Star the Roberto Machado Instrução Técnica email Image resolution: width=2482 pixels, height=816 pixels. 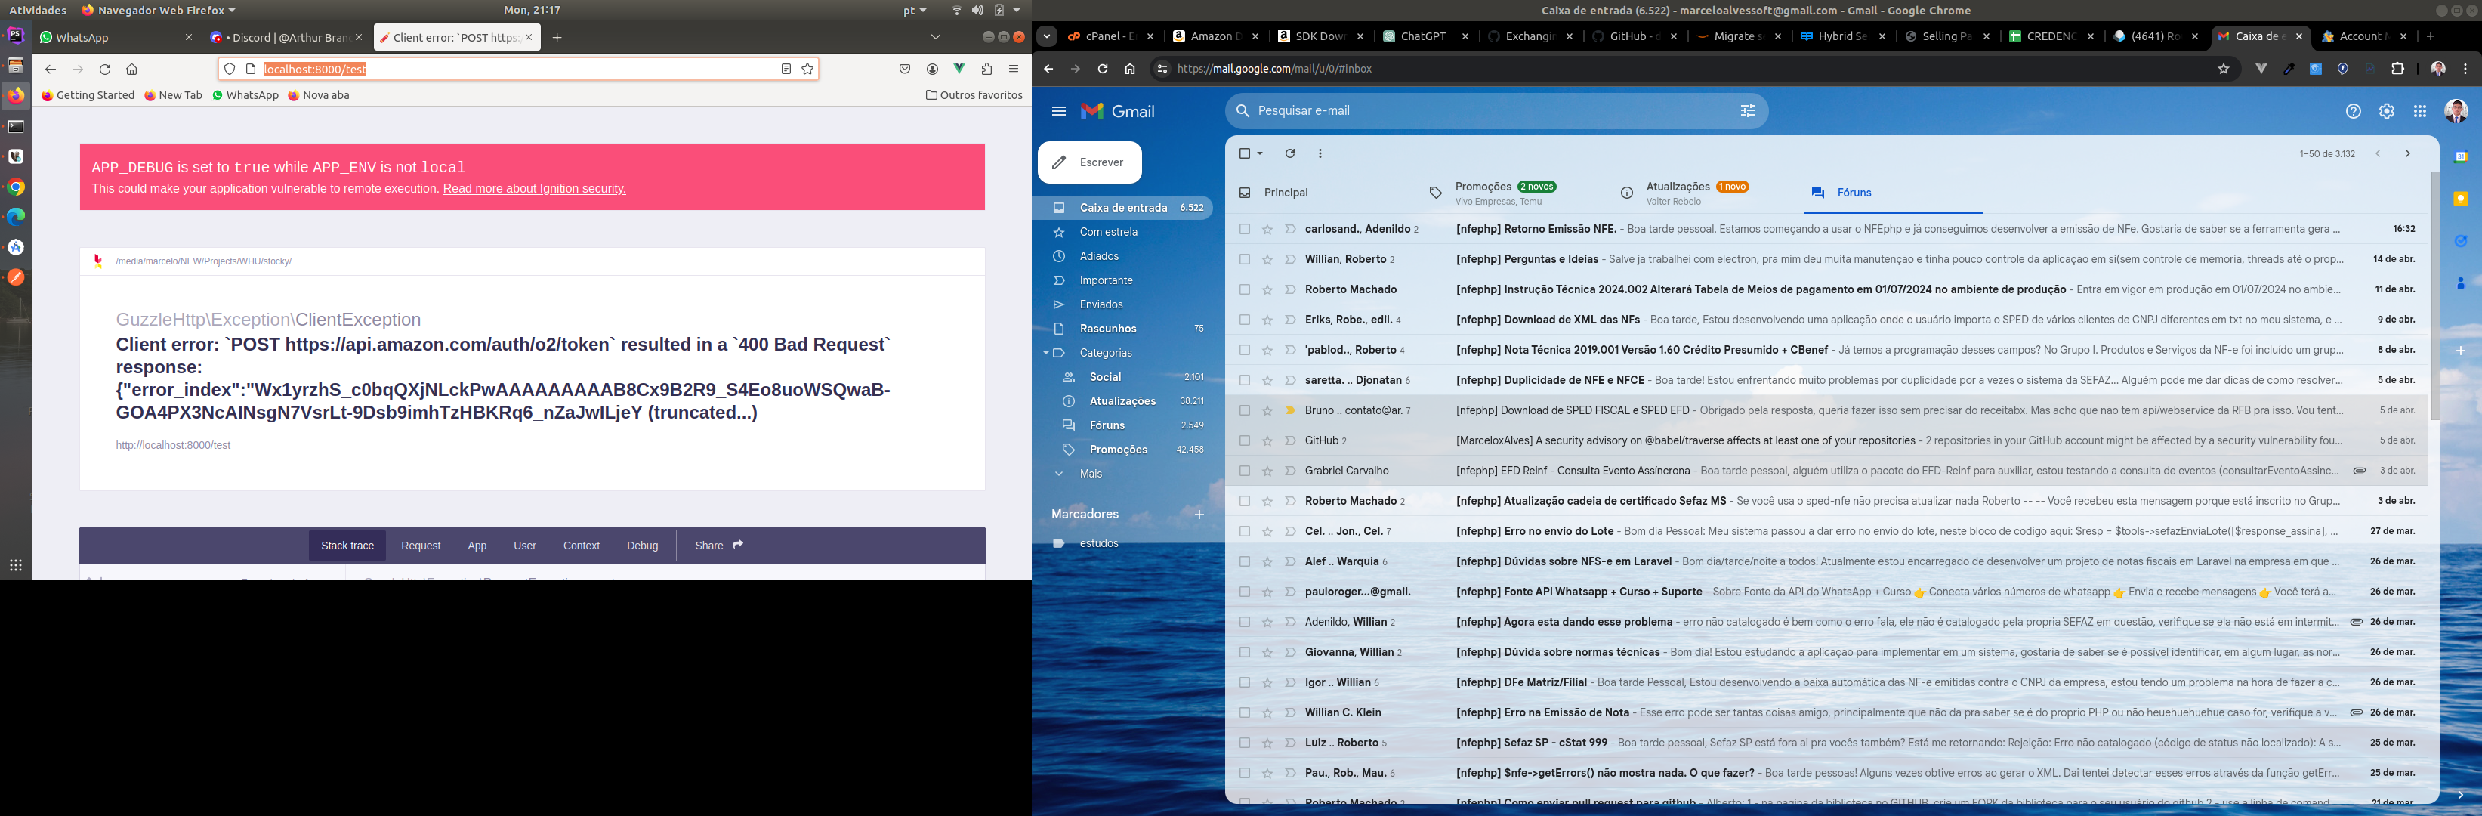[1267, 290]
